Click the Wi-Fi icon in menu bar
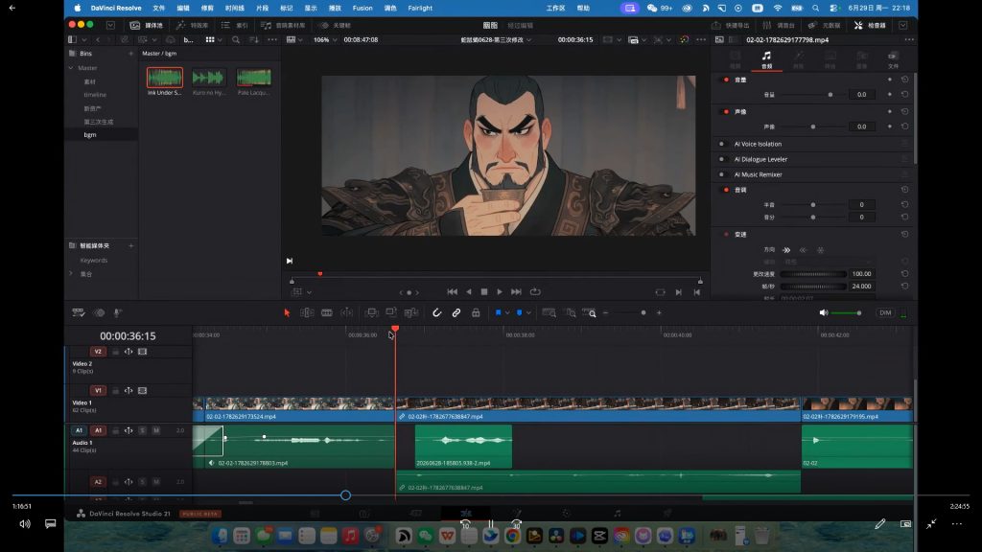The height and width of the screenshot is (552, 982). (x=778, y=8)
